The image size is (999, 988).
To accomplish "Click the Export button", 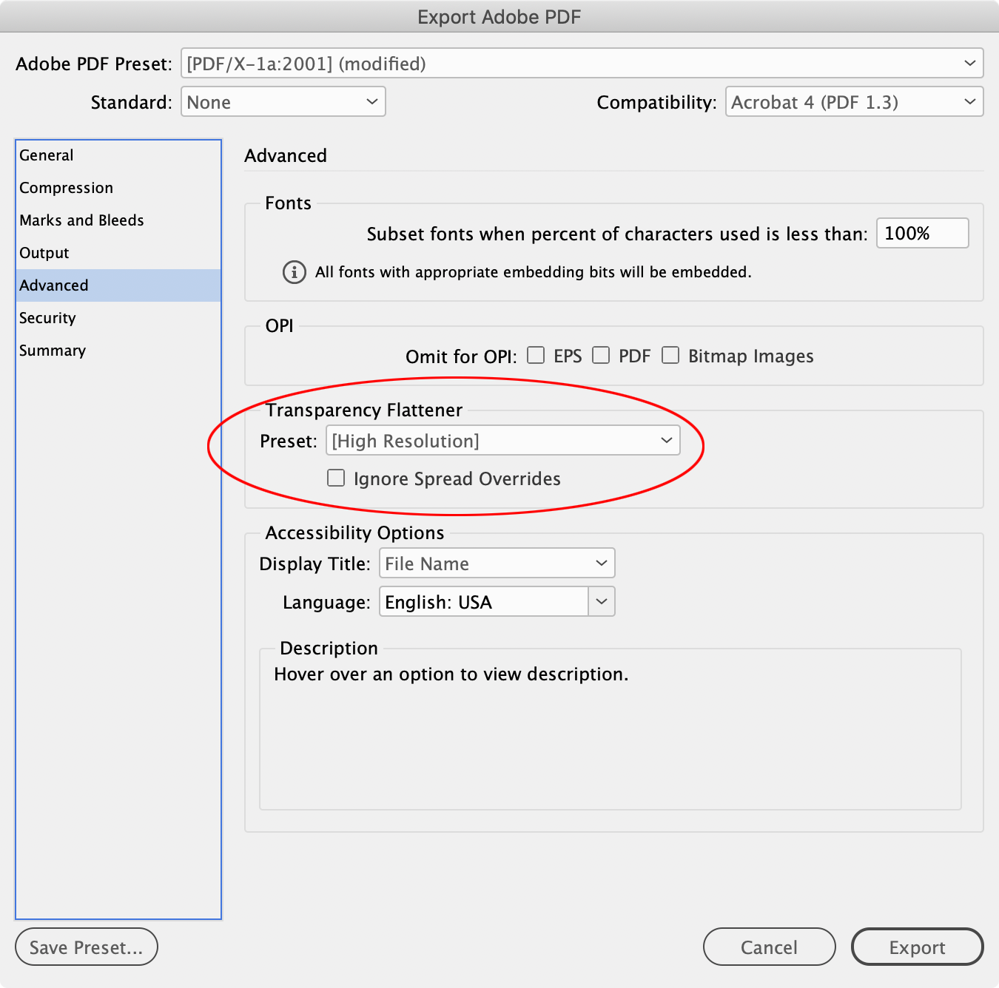I will 917,947.
